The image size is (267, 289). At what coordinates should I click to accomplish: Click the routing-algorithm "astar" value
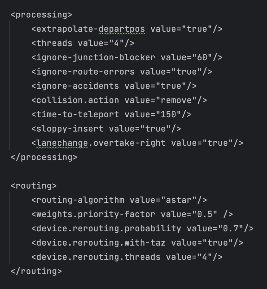(x=179, y=200)
